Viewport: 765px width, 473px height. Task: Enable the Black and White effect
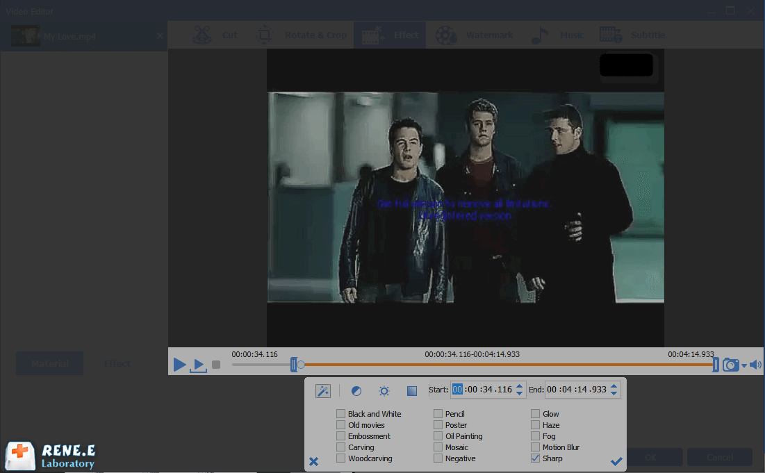(340, 413)
